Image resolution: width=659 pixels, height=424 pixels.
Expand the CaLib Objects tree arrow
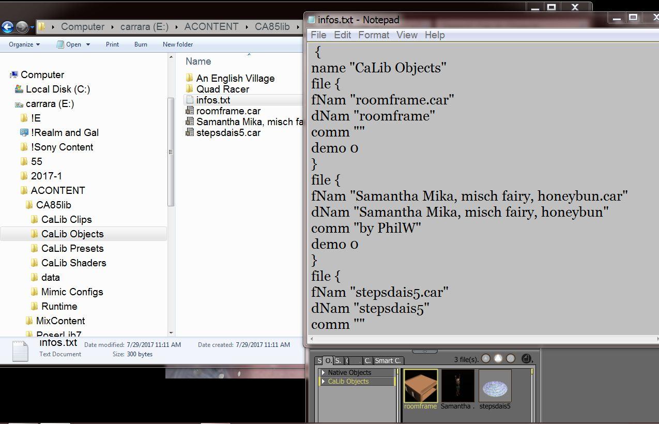coord(324,381)
